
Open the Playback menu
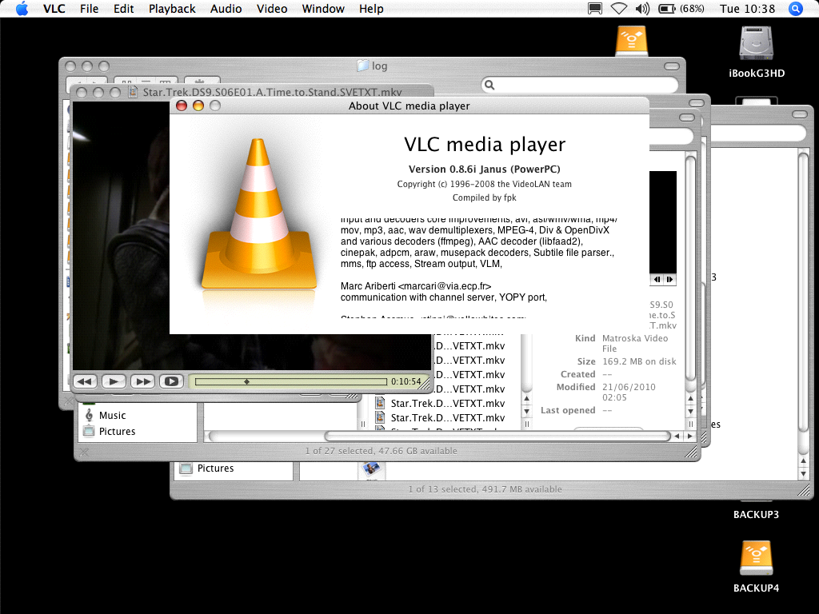[172, 9]
